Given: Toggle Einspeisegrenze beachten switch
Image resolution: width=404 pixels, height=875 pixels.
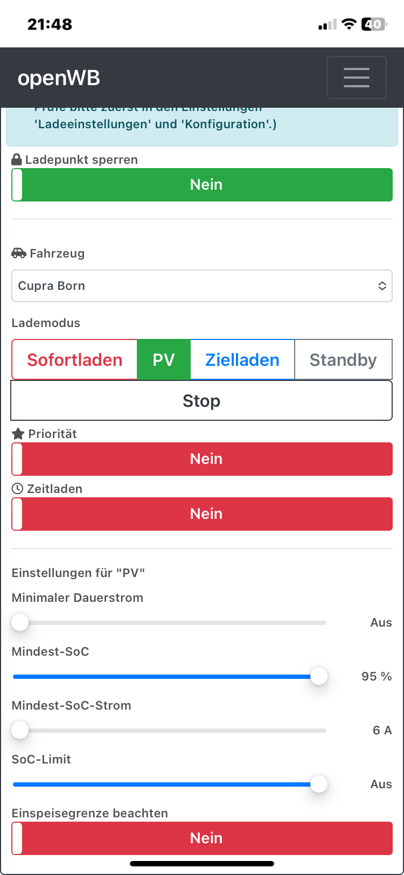Looking at the screenshot, I should [x=202, y=838].
